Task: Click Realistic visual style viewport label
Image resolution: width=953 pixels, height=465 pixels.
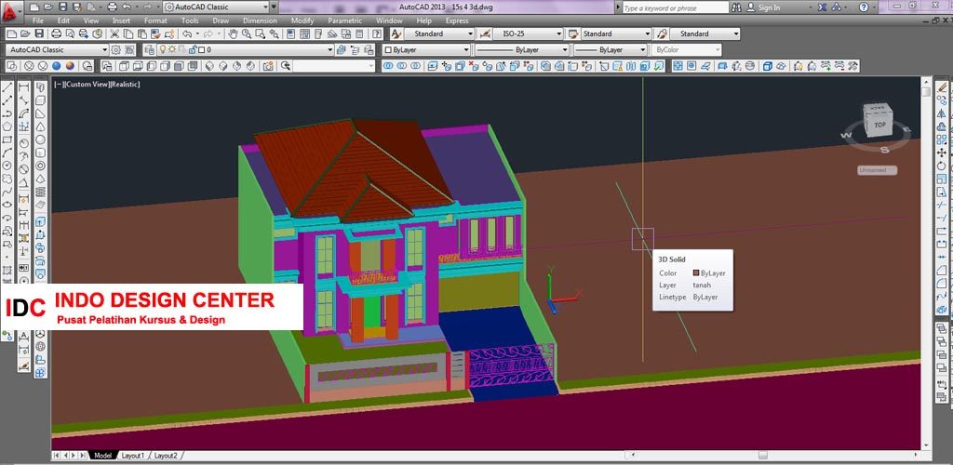Action: point(126,85)
